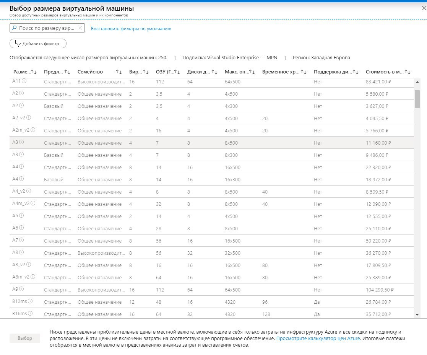Click Высокопроизводит... family in A8 row

[101, 253]
